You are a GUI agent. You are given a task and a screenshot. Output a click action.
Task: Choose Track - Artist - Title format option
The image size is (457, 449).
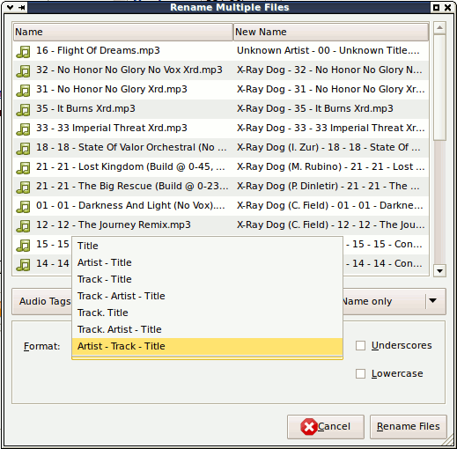(x=207, y=296)
